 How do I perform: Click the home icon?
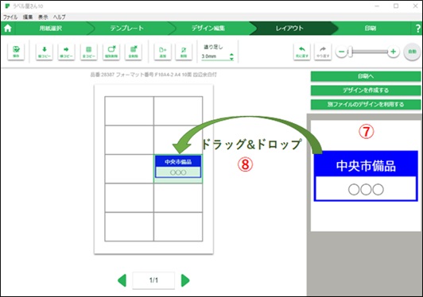[x=8, y=28]
